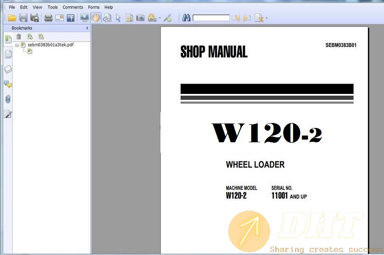Click the large W120-2 title

pos(267,133)
